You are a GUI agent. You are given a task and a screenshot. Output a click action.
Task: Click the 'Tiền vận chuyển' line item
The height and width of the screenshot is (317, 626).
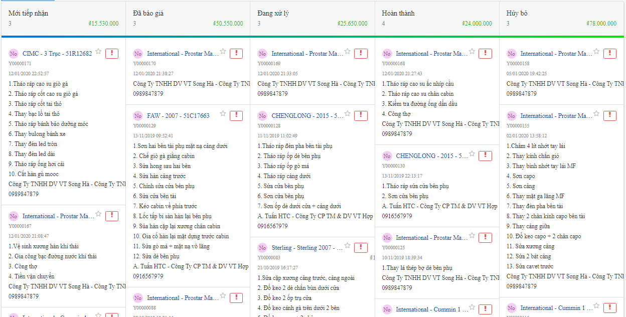[x=32, y=276]
